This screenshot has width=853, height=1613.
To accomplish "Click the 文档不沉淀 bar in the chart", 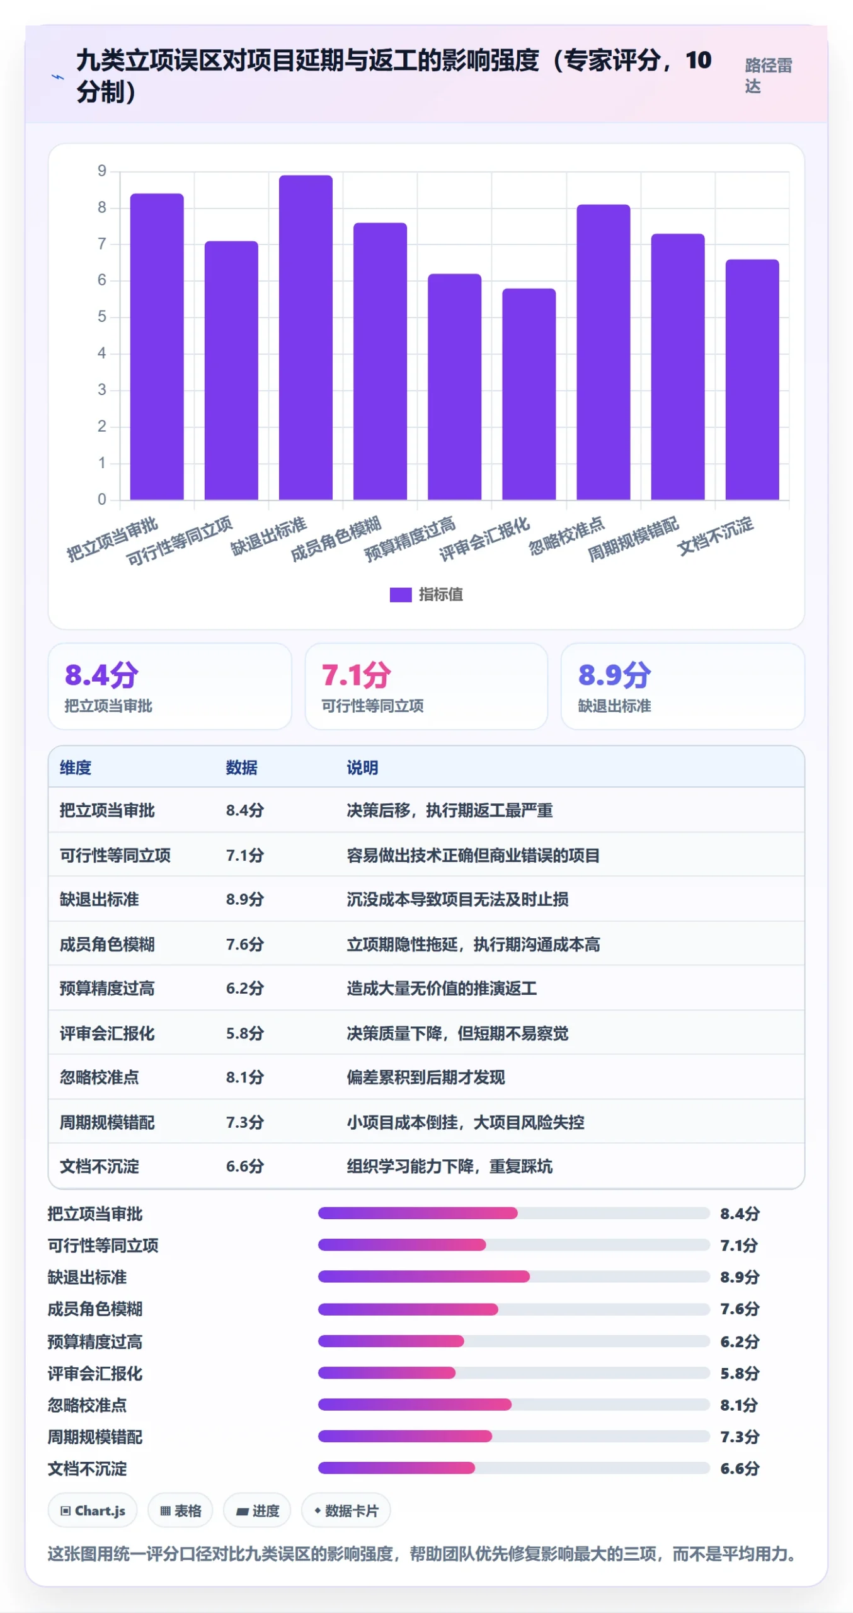I will (752, 379).
